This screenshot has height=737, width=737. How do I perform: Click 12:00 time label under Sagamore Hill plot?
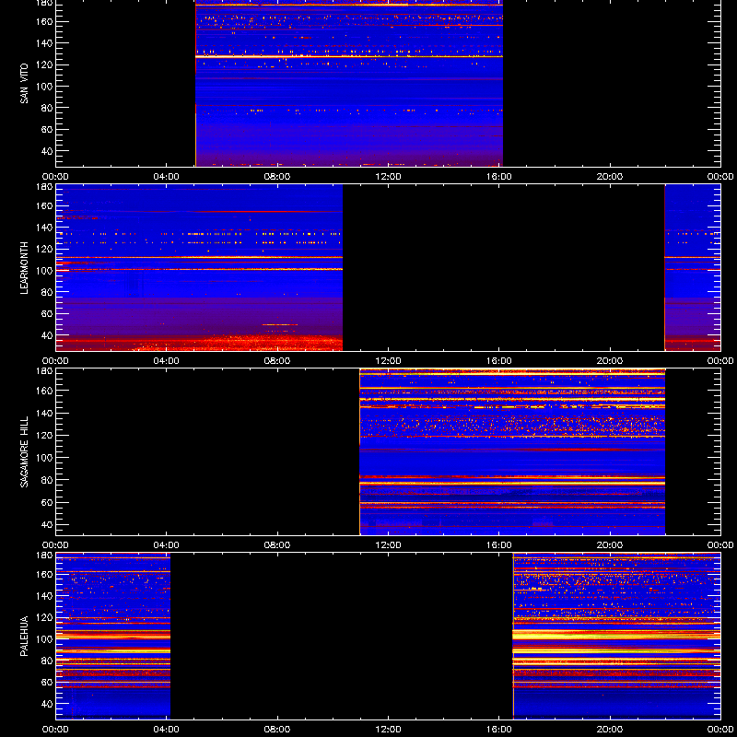388,545
